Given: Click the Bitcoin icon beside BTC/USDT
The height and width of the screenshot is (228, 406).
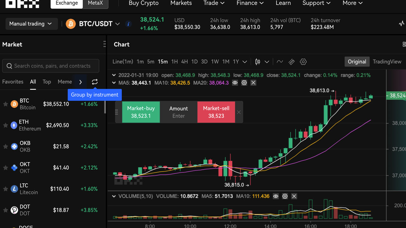Looking at the screenshot, I should click(x=71, y=24).
